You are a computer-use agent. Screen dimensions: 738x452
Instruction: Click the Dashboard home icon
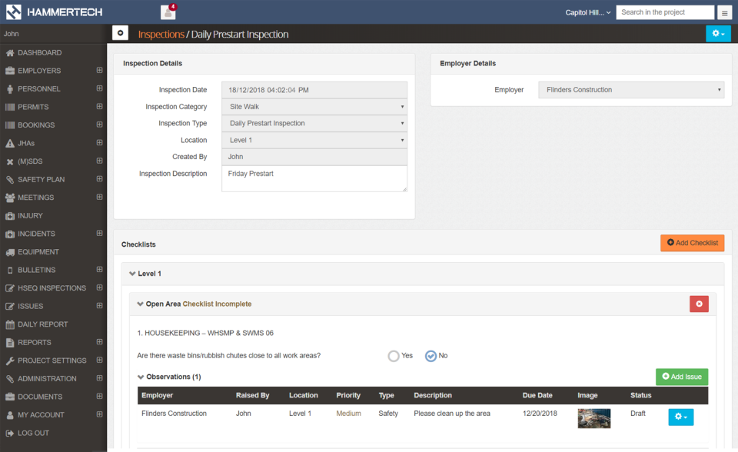pyautogui.click(x=10, y=53)
